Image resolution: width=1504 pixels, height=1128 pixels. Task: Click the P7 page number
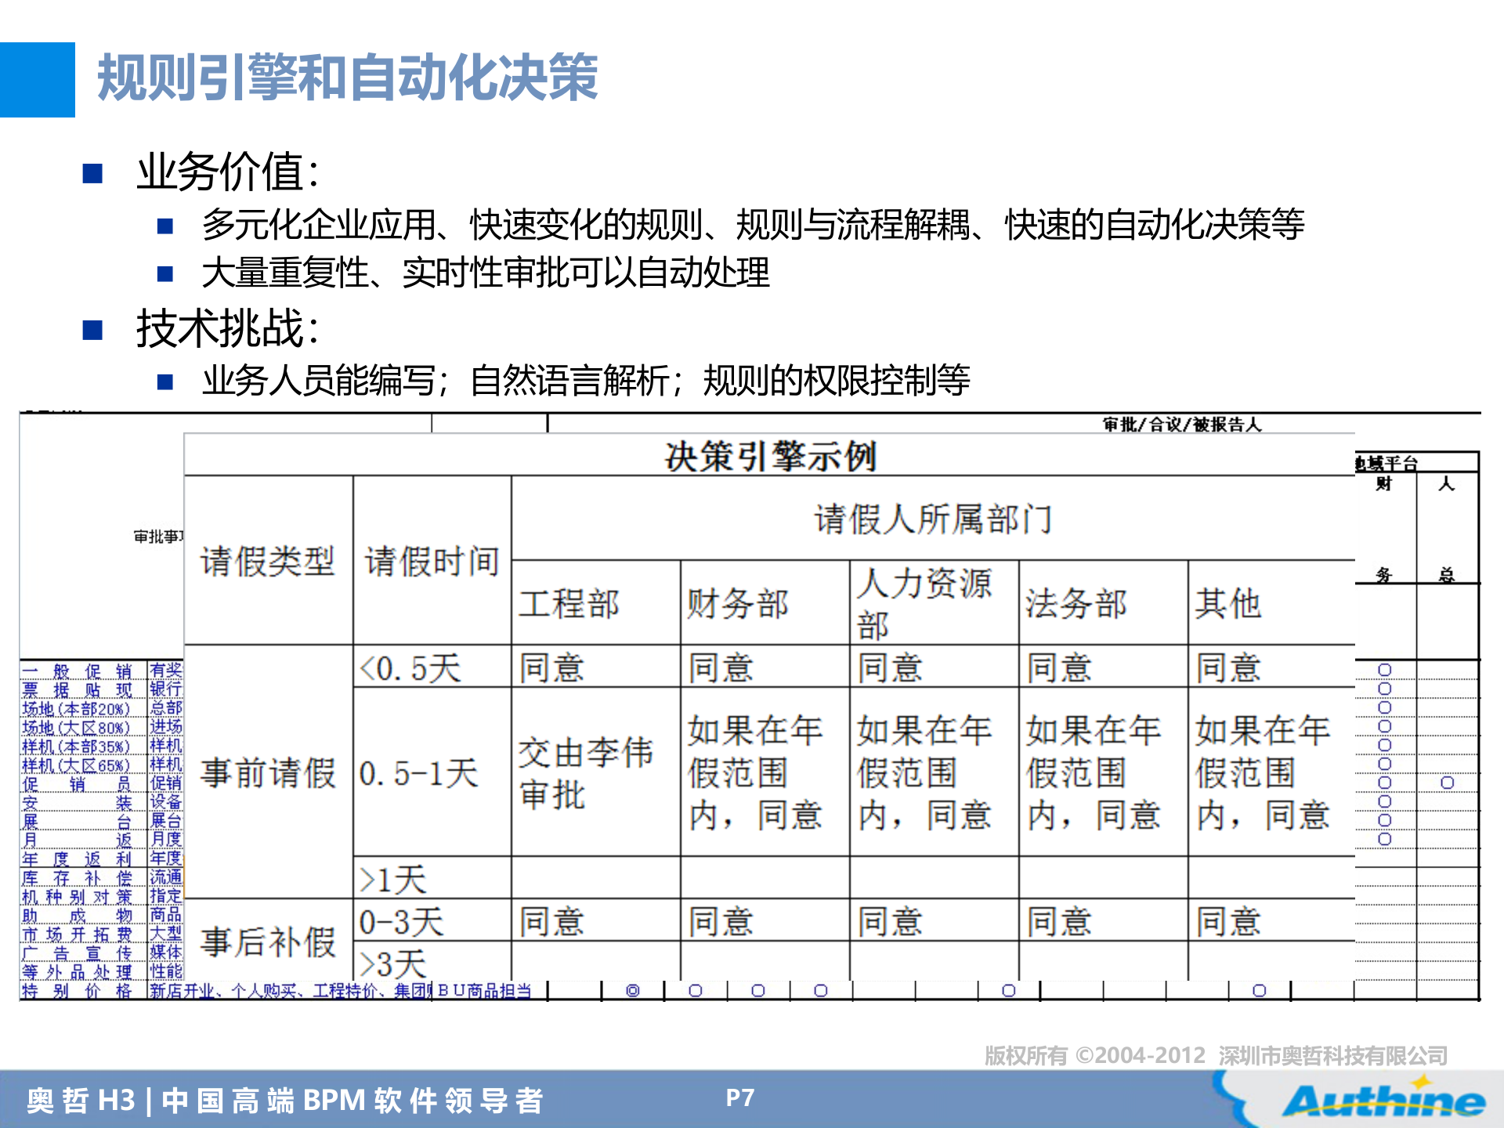[740, 1098]
